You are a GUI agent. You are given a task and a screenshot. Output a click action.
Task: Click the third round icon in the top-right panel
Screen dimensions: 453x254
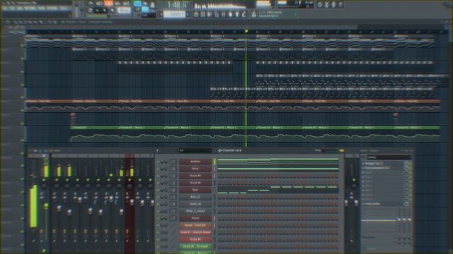333,5
